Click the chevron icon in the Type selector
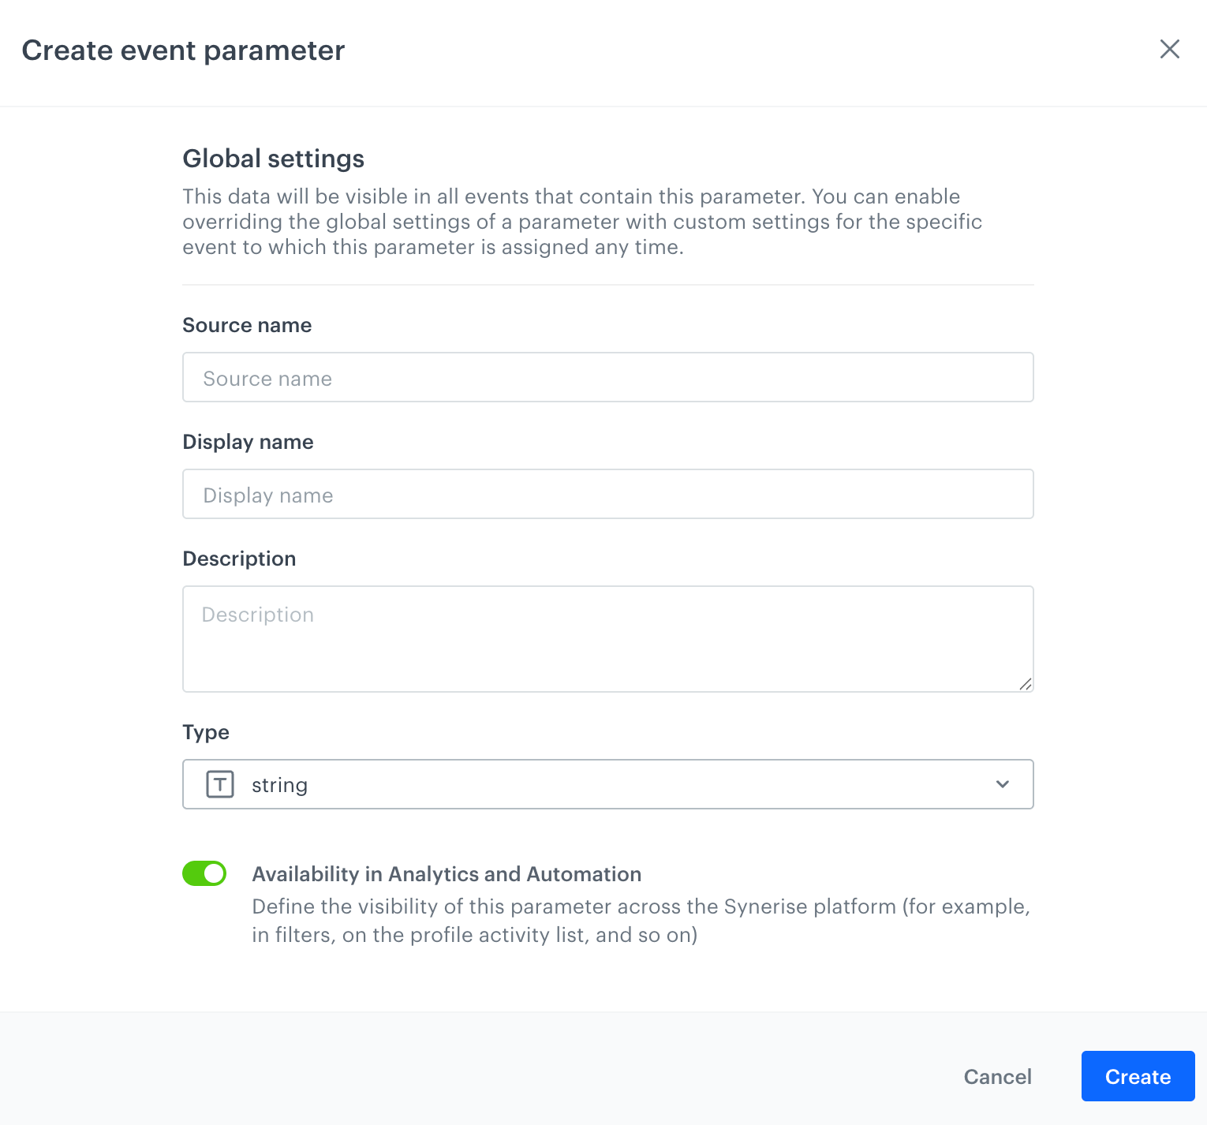This screenshot has width=1207, height=1125. point(1003,784)
